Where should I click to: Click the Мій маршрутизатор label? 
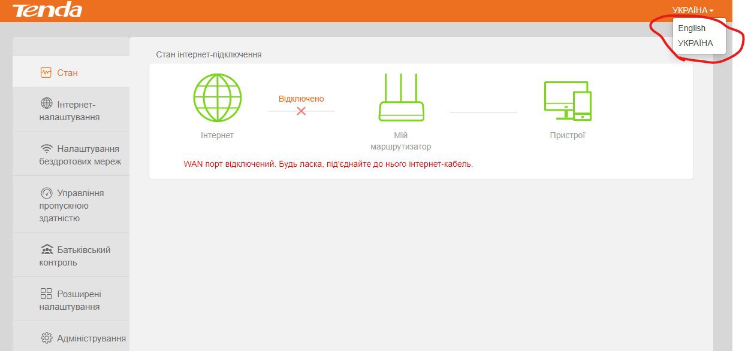click(x=401, y=141)
